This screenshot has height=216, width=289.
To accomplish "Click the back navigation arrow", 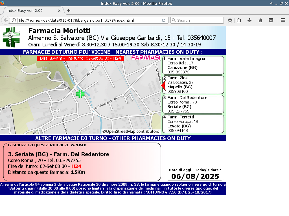I will (6, 20).
